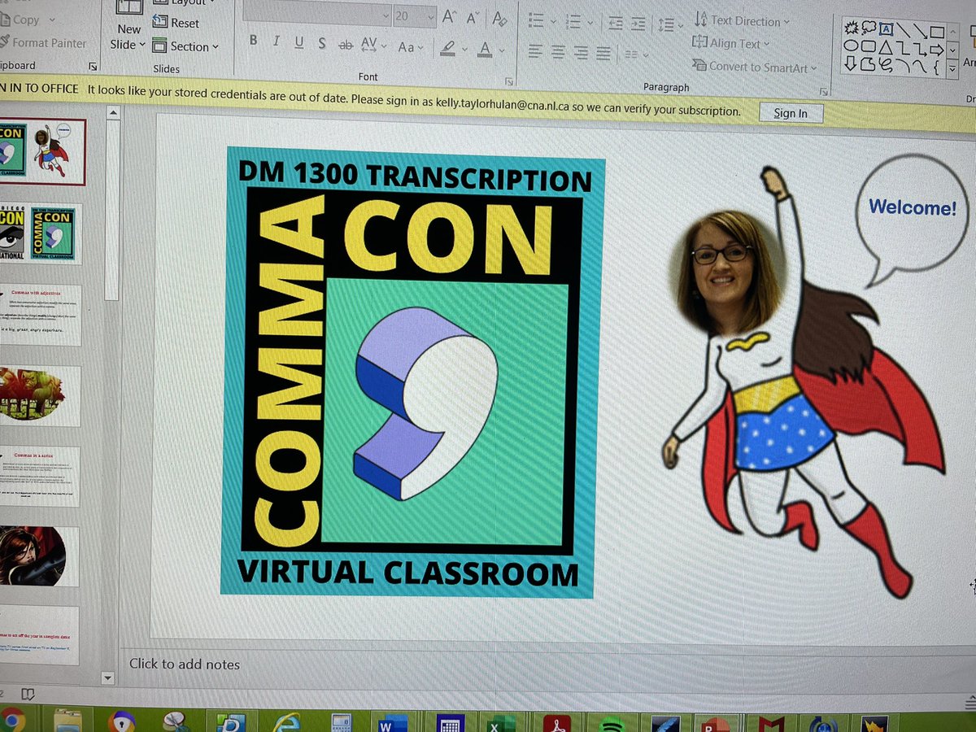Open the Font dialog launcher
Viewport: 976px width, 732px height.
(508, 81)
